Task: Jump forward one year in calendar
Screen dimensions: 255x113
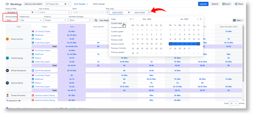Action: coord(201,19)
